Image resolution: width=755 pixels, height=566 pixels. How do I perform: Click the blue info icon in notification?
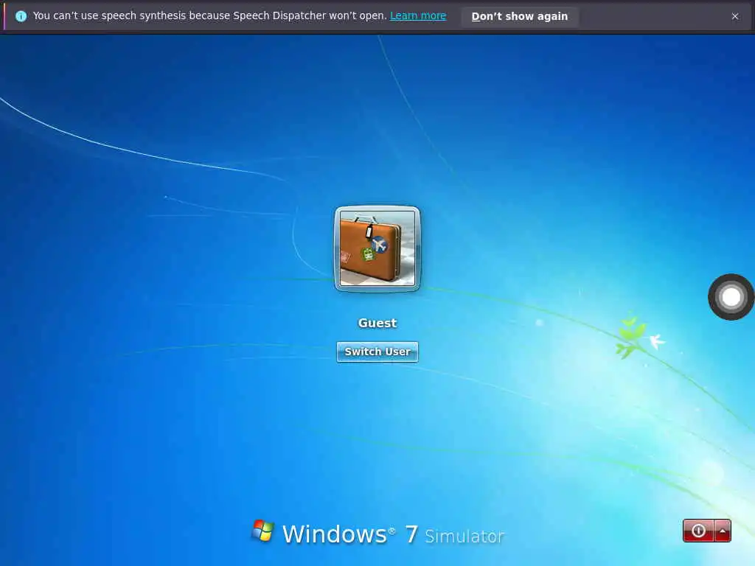pos(21,16)
